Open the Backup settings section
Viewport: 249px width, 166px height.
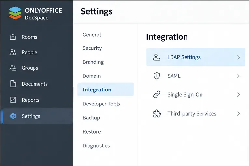91,118
